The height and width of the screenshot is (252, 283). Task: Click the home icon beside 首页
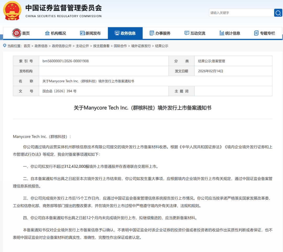[16, 33]
